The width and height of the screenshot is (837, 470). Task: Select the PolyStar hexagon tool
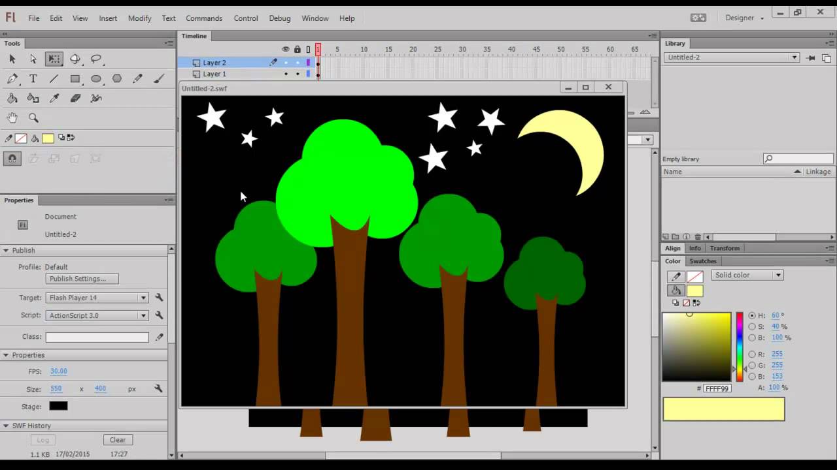tap(117, 79)
